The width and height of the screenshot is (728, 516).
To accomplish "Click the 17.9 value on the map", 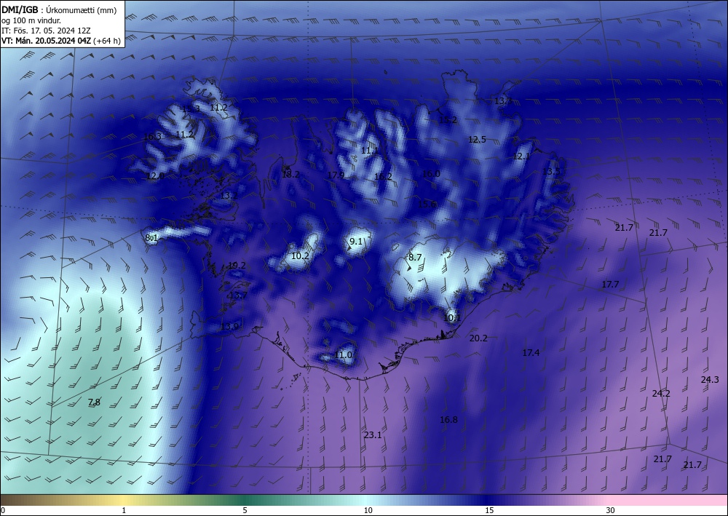I will point(336,175).
